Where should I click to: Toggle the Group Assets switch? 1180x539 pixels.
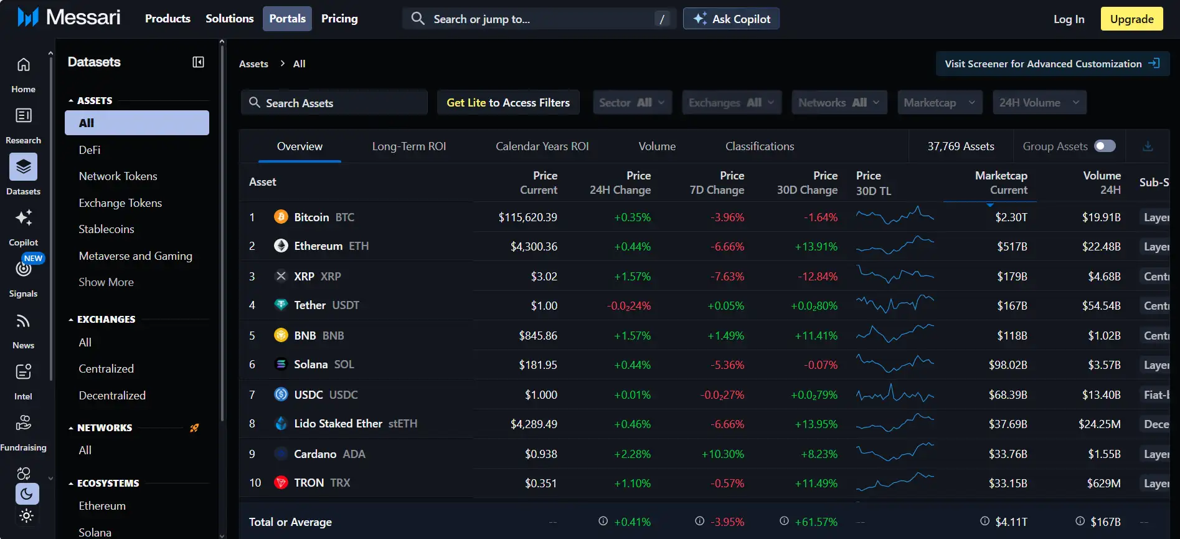[x=1105, y=146]
